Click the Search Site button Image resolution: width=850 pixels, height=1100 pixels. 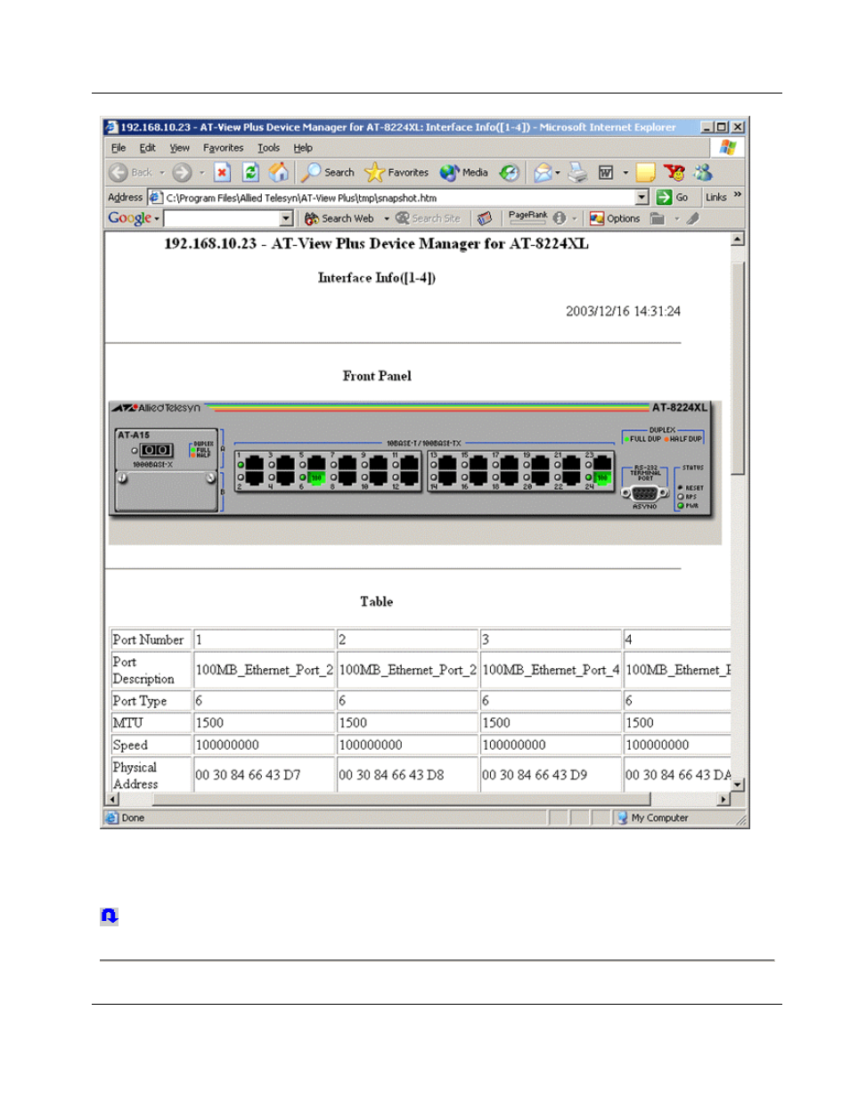coord(429,218)
